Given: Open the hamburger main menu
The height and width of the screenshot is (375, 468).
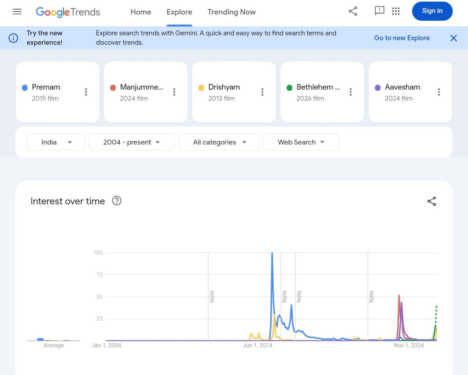Looking at the screenshot, I should (17, 12).
